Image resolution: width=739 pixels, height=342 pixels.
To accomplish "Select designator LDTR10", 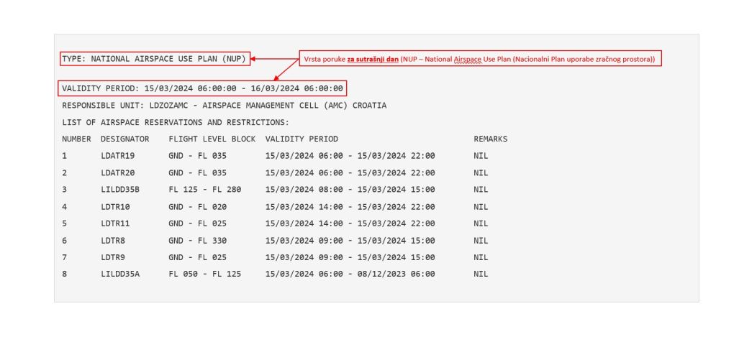I will coord(115,206).
